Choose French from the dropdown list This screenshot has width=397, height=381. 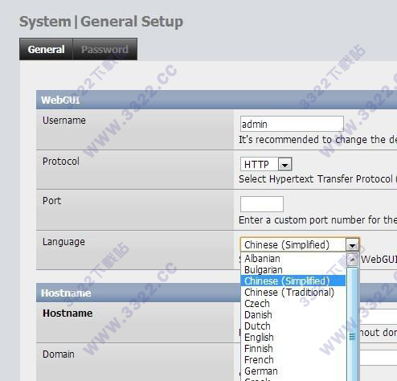click(293, 360)
